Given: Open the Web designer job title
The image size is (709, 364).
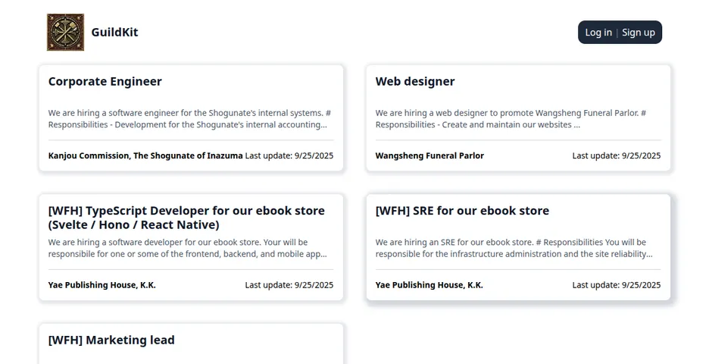Looking at the screenshot, I should pyautogui.click(x=414, y=81).
